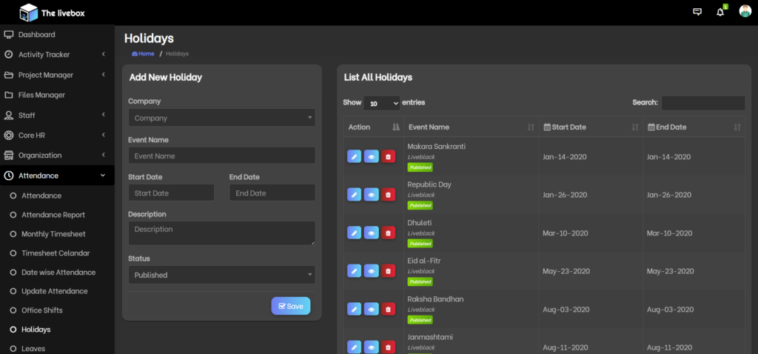Click the notification bell icon
Image resolution: width=758 pixels, height=354 pixels.
tap(720, 12)
